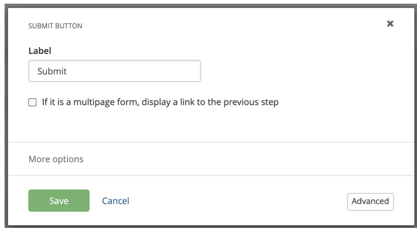Focus the field containing 'Submit'
This screenshot has width=417, height=232.
coord(115,71)
